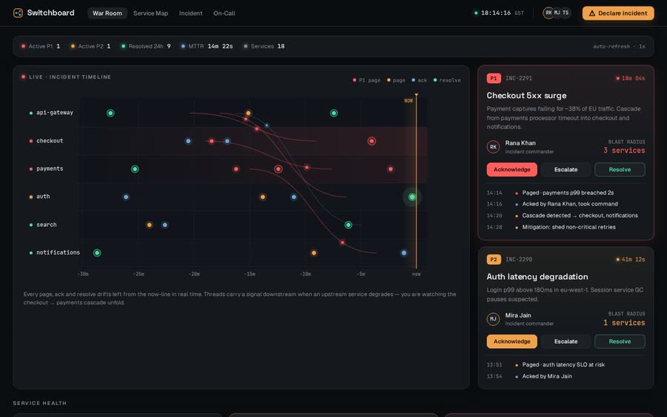This screenshot has width=667, height=417.
Task: Open the Incident tab
Action: (x=190, y=13)
